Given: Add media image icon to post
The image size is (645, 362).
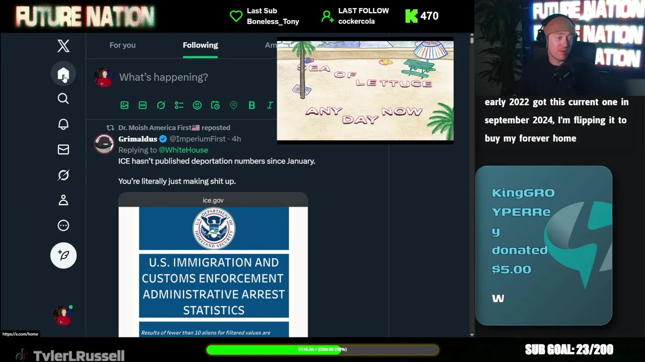Looking at the screenshot, I should coord(124,105).
